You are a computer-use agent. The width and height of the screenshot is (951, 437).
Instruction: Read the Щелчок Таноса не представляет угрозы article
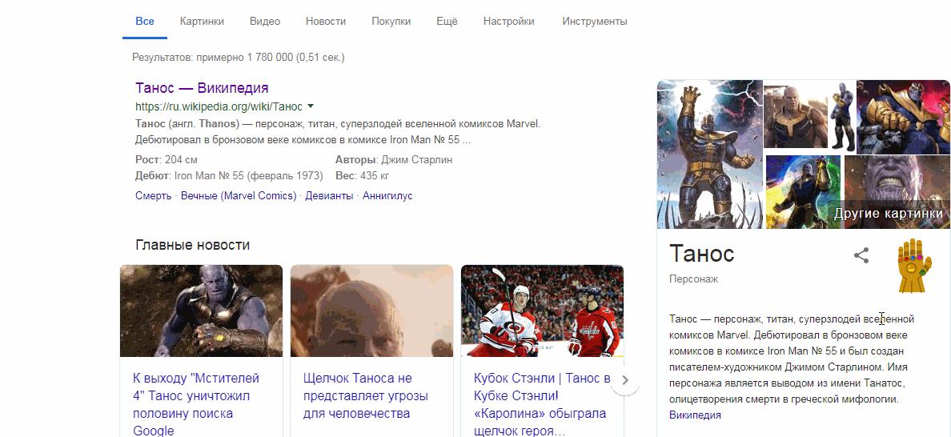tap(365, 395)
